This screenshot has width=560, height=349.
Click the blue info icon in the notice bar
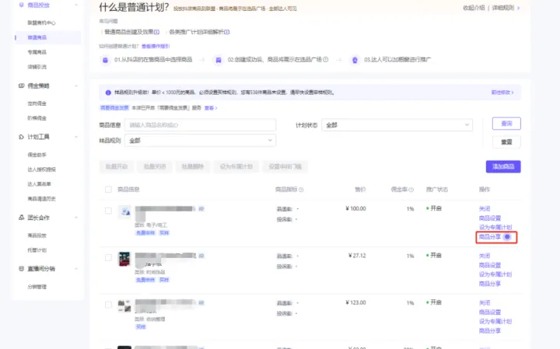pyautogui.click(x=108, y=92)
